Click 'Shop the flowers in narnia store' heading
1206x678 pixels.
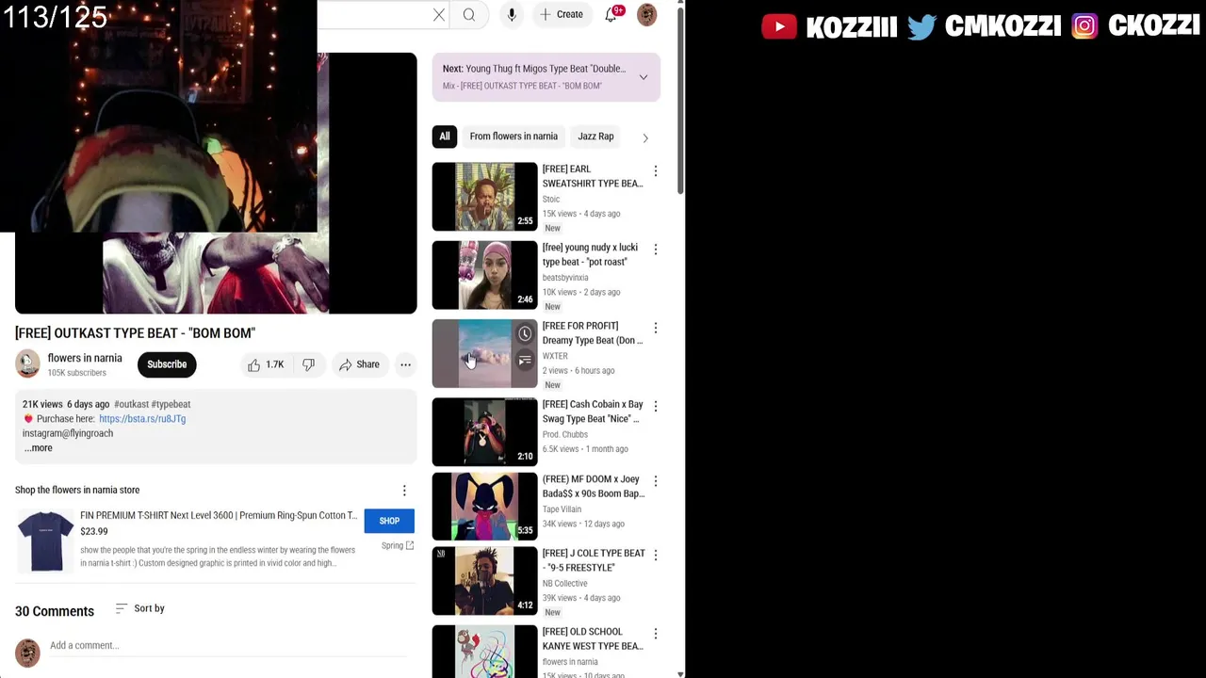point(77,490)
